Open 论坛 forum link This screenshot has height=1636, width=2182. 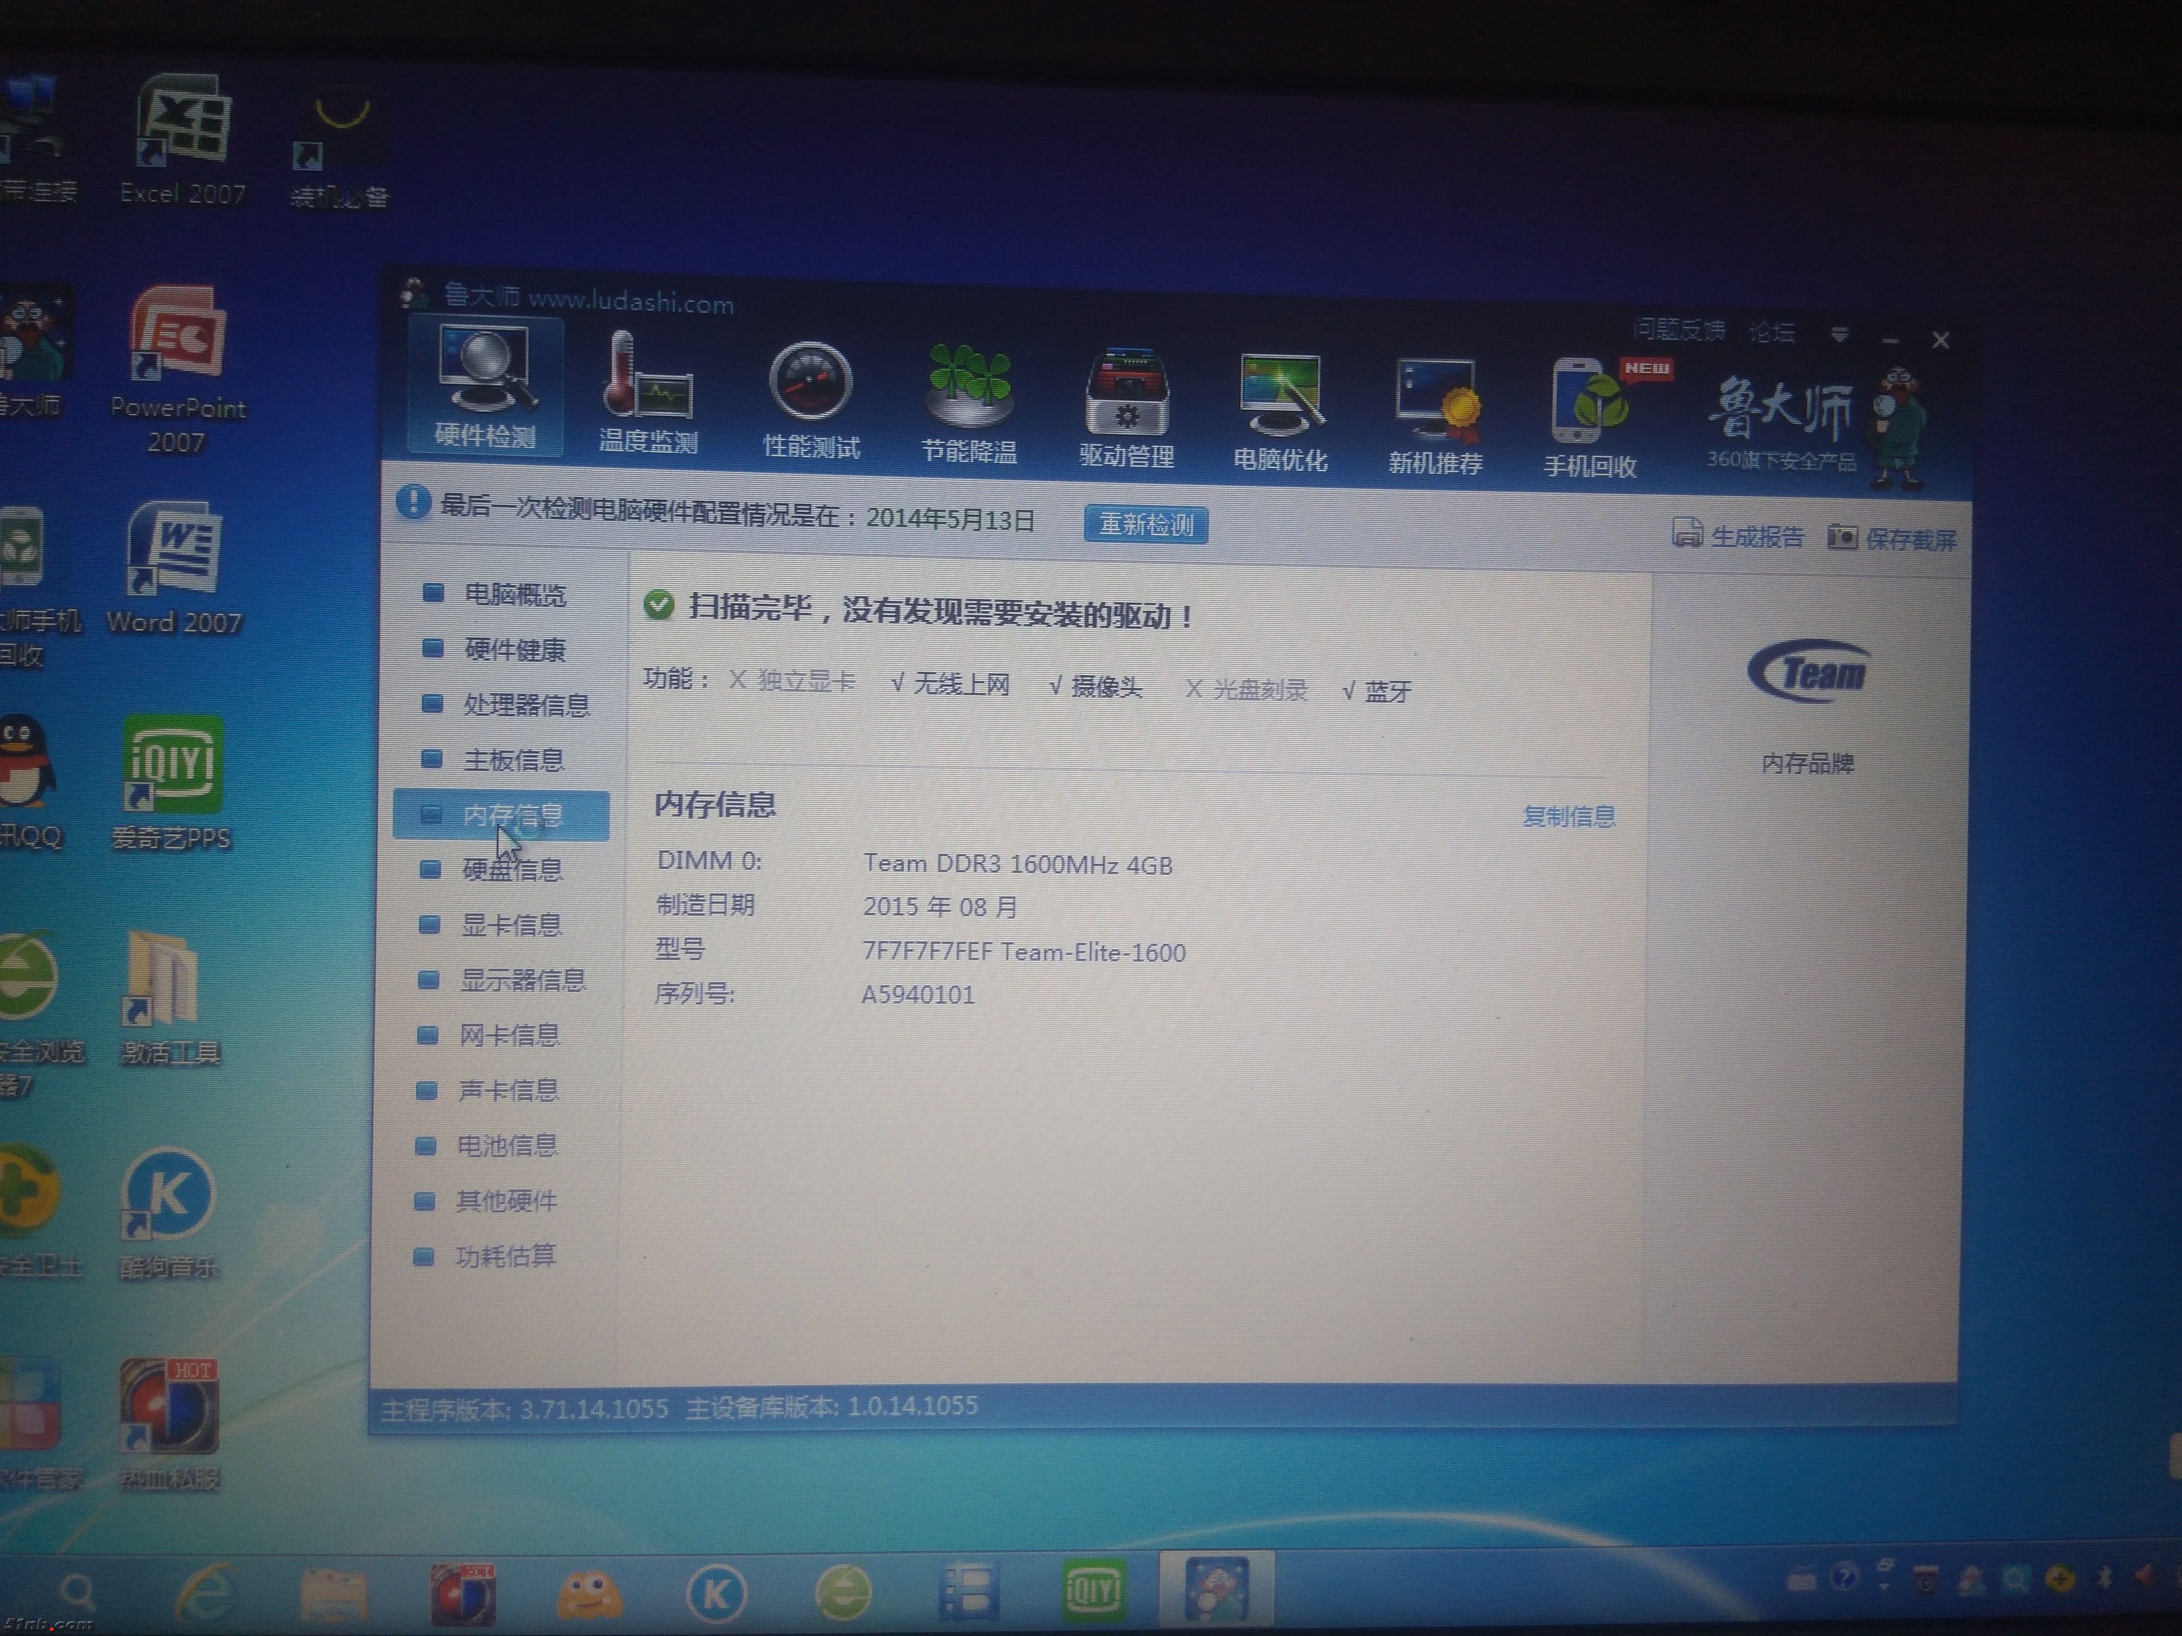(1771, 333)
